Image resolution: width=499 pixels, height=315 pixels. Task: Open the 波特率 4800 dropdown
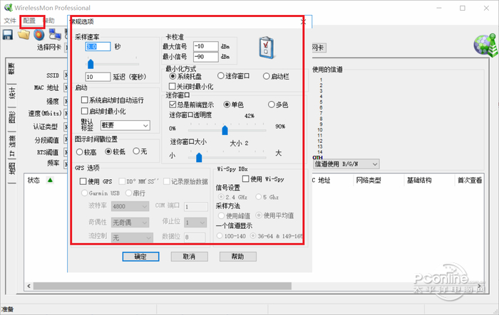tap(130, 206)
